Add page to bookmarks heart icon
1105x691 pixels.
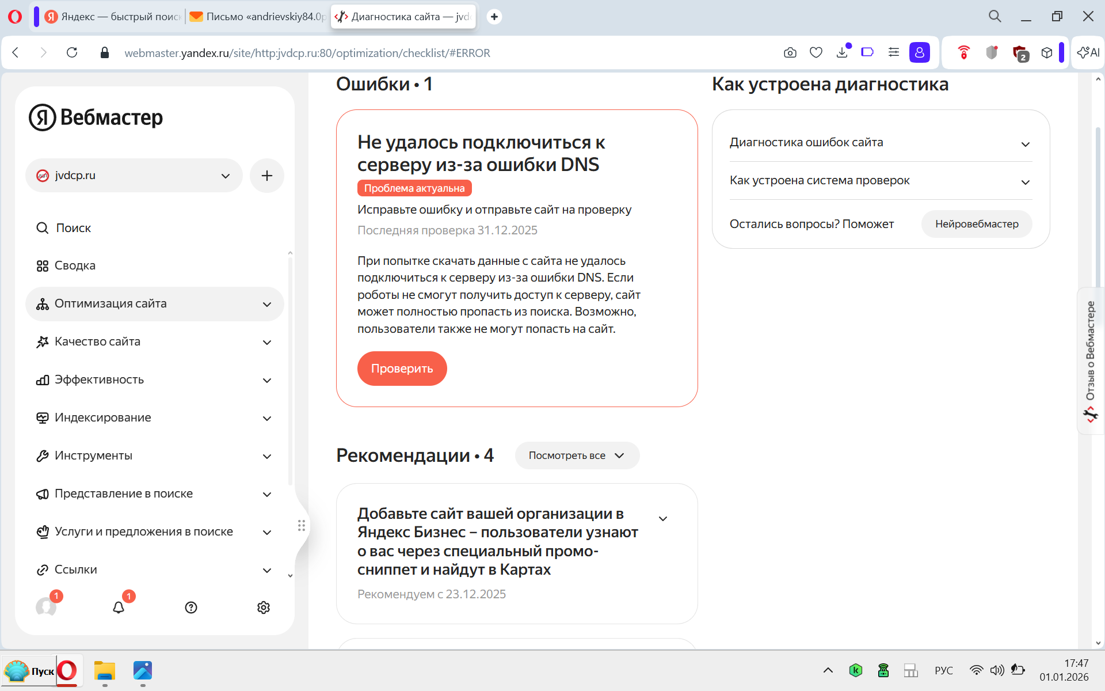tap(816, 53)
